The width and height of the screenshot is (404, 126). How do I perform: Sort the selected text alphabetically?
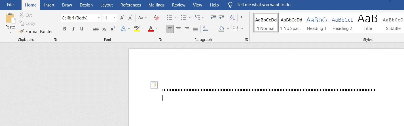(232, 18)
